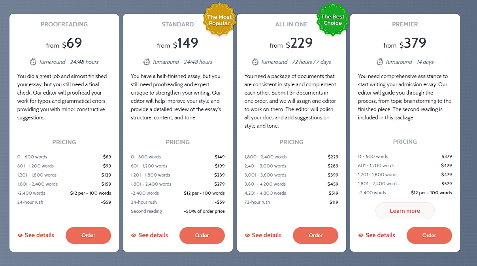Click eye icon beside Premier See details
The height and width of the screenshot is (266, 477).
click(361, 235)
